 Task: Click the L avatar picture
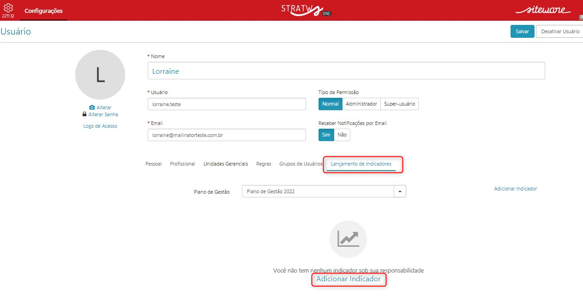(100, 75)
